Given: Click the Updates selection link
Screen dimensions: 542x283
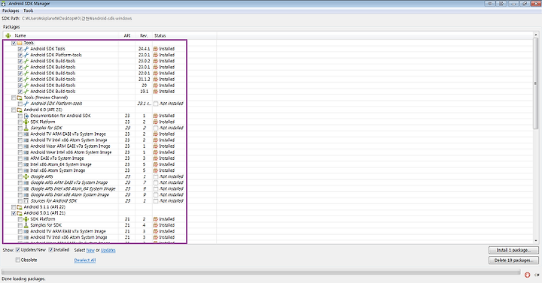Looking at the screenshot, I should (108, 250).
